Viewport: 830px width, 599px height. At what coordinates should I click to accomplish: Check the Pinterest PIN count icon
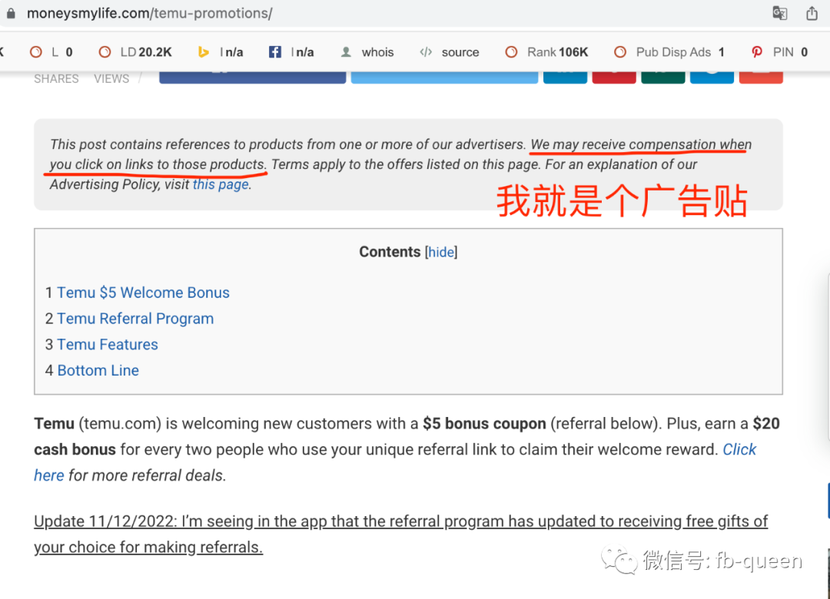[776, 51]
